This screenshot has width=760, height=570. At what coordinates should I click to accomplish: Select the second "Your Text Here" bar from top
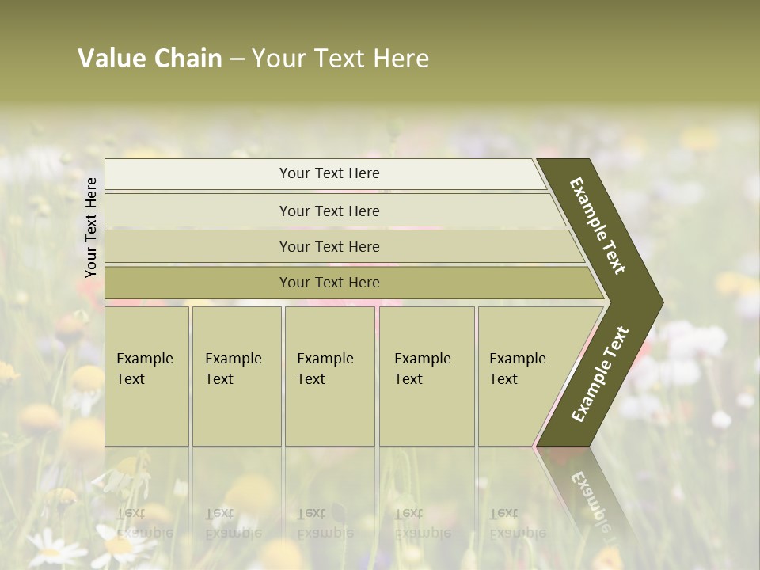pyautogui.click(x=329, y=211)
